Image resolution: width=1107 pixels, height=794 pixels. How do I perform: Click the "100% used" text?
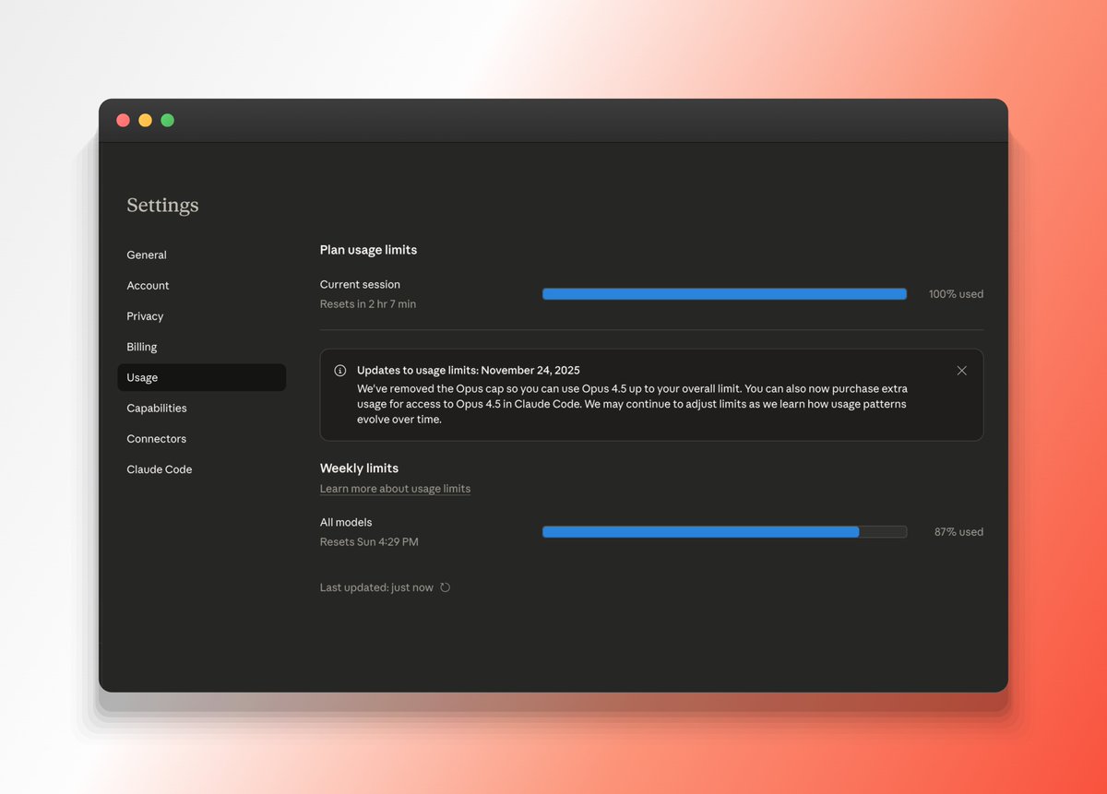956,294
